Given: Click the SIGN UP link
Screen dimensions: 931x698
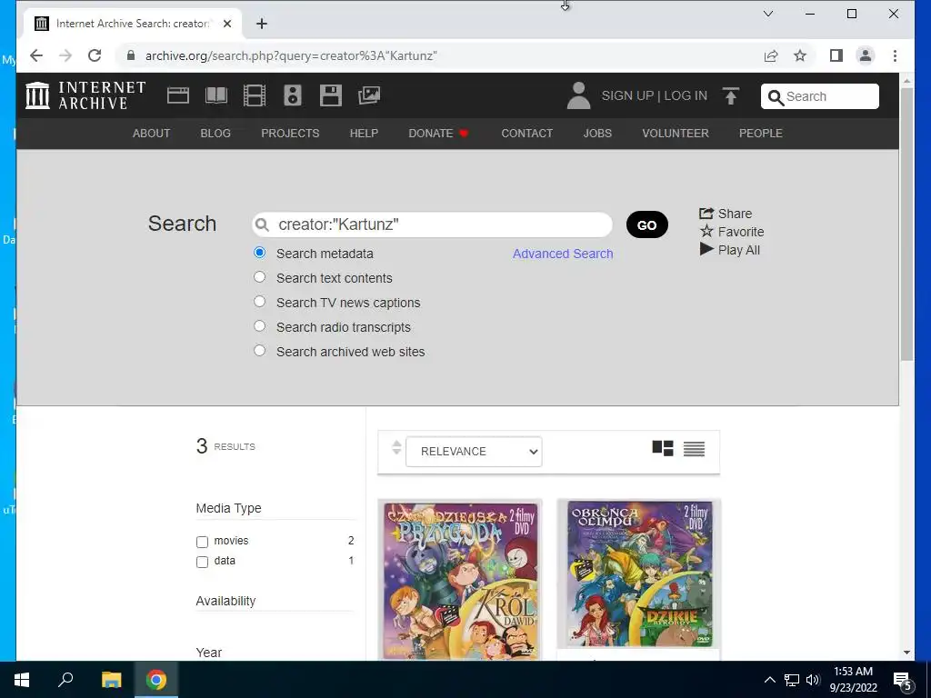Looking at the screenshot, I should (x=627, y=95).
